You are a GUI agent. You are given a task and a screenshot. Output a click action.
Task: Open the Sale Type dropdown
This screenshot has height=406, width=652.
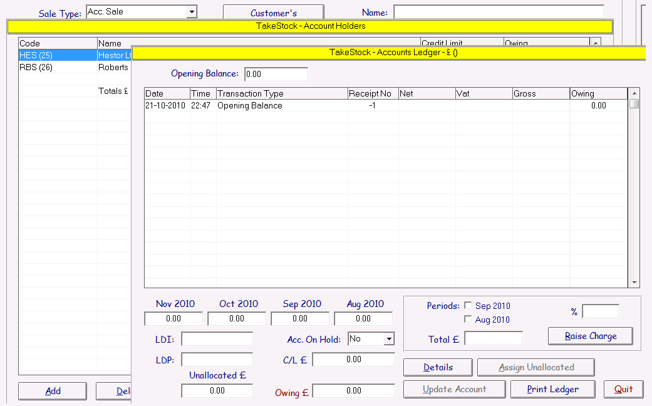tap(192, 12)
